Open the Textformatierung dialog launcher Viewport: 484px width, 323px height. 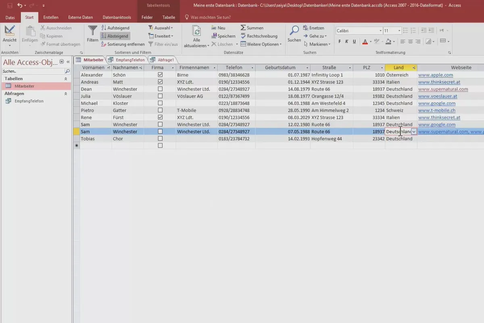[450, 52]
